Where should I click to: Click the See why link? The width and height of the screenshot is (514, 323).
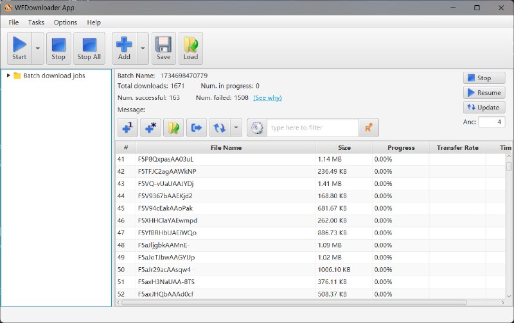coord(267,98)
